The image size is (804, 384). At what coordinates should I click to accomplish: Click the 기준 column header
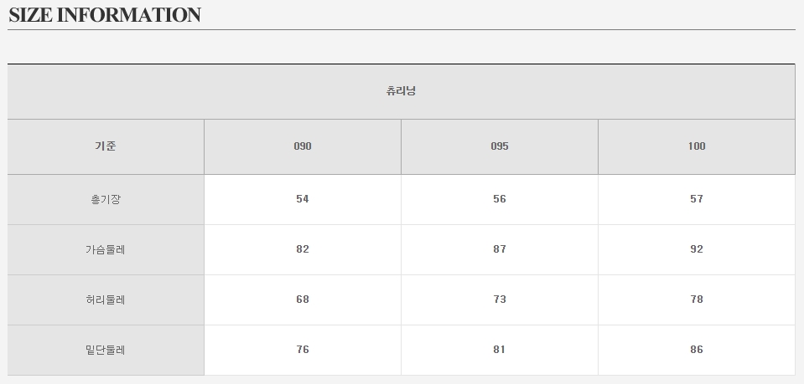tap(106, 146)
